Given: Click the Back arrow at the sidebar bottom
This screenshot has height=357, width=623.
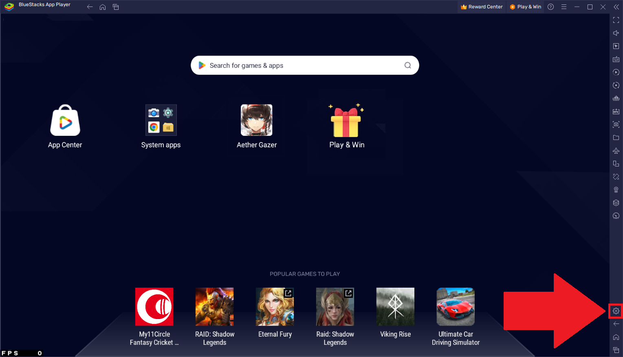Looking at the screenshot, I should click(616, 324).
